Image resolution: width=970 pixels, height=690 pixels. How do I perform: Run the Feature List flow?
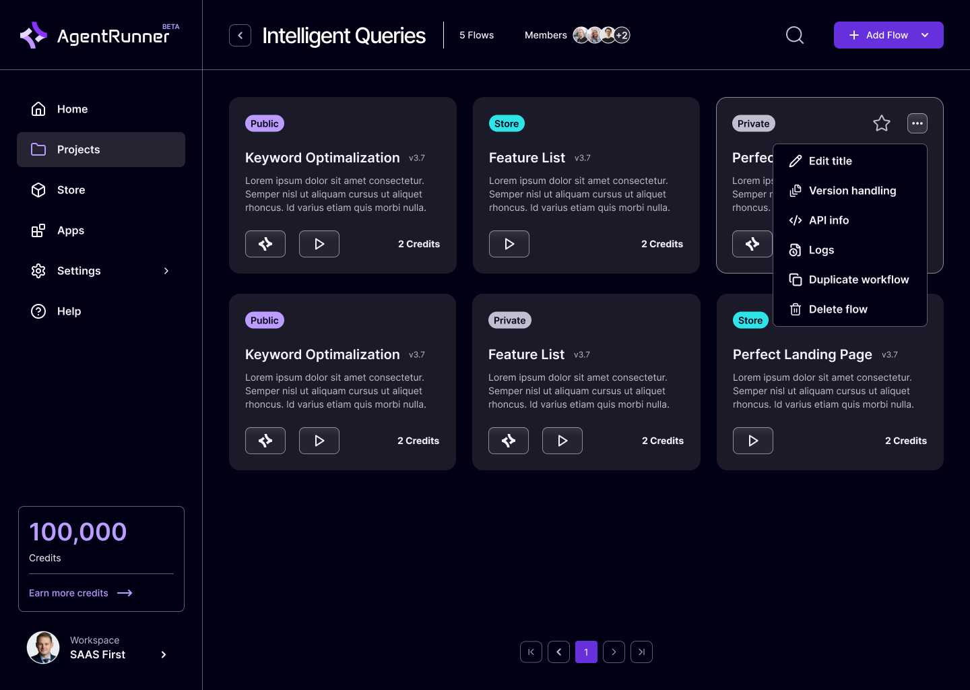(x=509, y=243)
